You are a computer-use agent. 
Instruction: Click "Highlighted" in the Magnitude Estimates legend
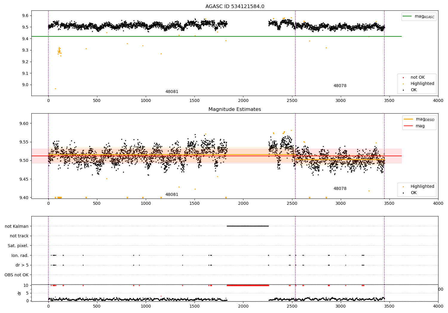point(422,187)
